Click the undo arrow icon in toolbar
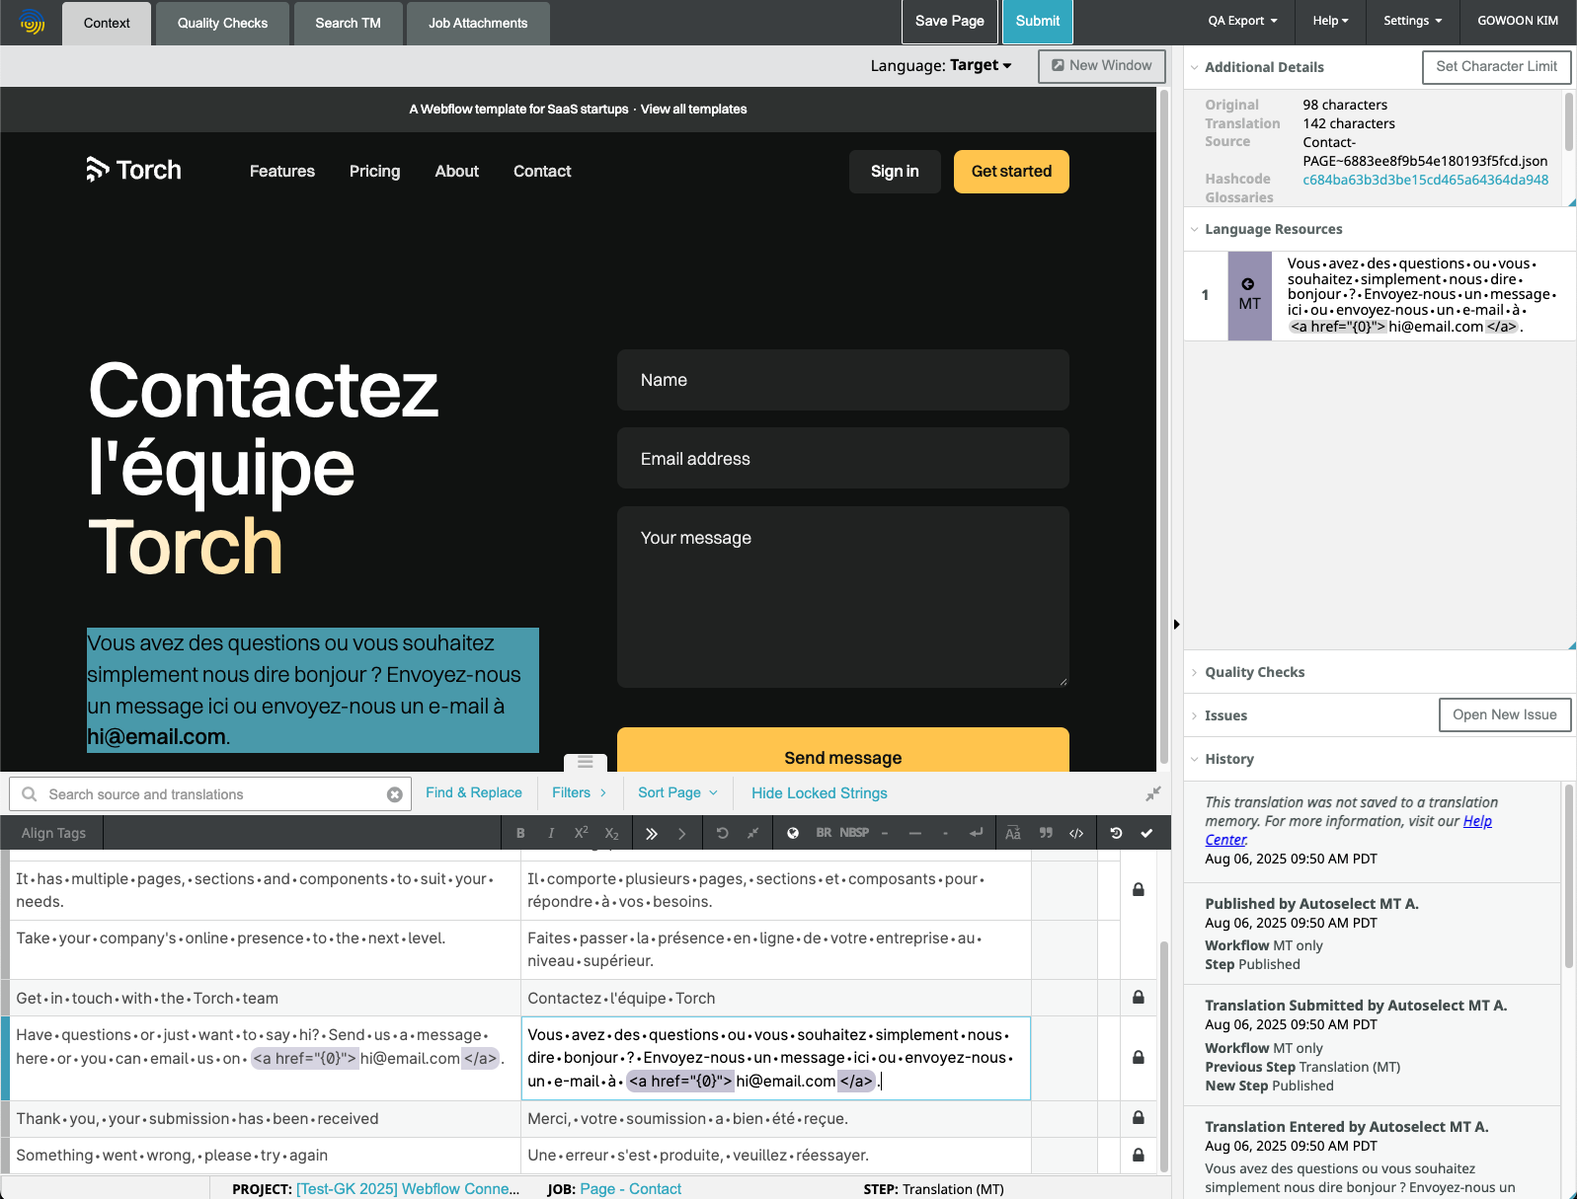The height and width of the screenshot is (1199, 1577). coord(722,833)
